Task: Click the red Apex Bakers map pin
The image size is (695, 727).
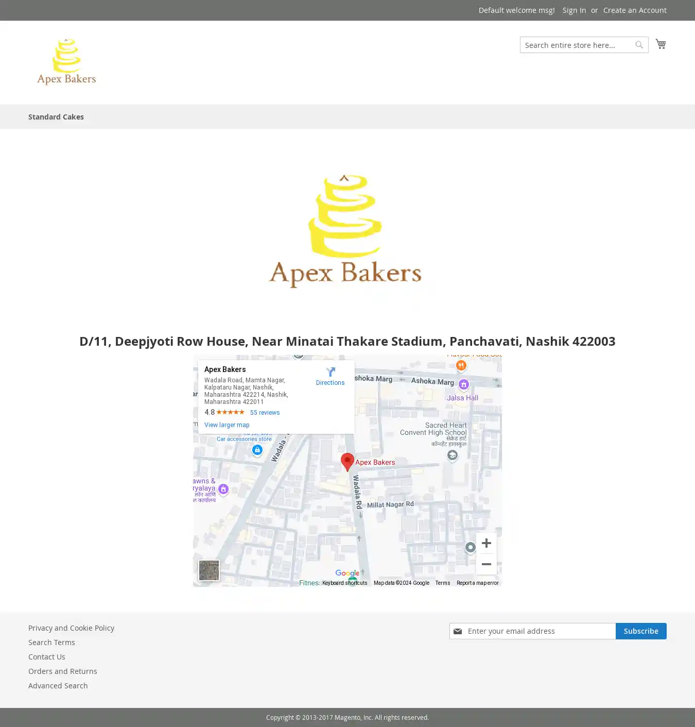Action: click(x=347, y=461)
